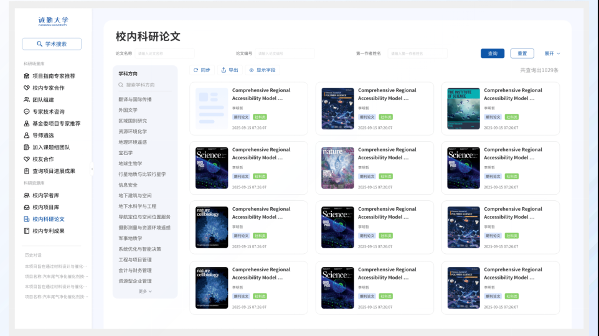Select 系统优化与智能决策 subject filter
This screenshot has width=599, height=336.
click(139, 249)
